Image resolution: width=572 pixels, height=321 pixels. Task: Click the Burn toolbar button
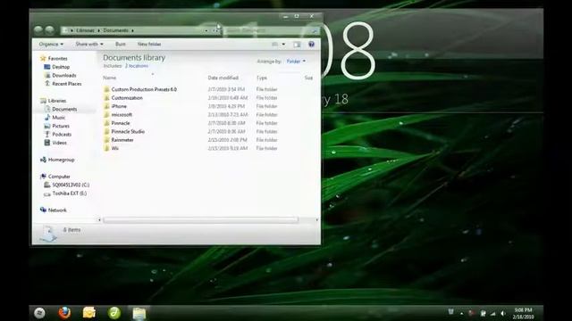pos(121,44)
